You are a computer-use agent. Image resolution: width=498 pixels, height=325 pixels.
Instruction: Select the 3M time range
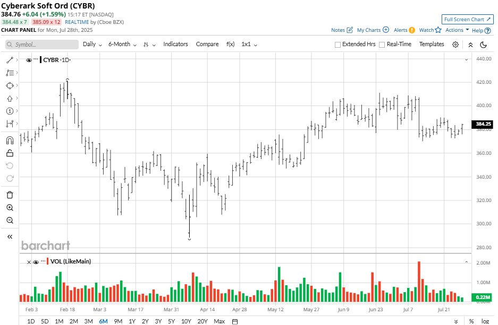point(88,321)
